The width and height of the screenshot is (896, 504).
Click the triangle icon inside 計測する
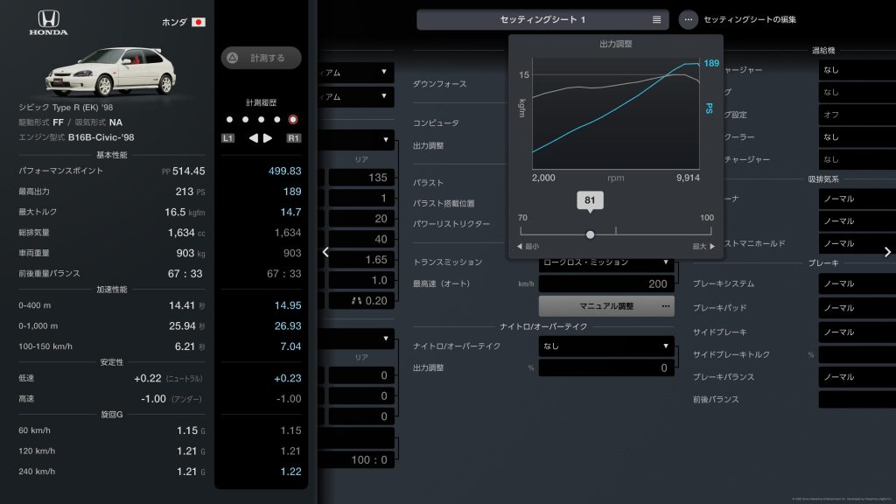click(x=233, y=58)
